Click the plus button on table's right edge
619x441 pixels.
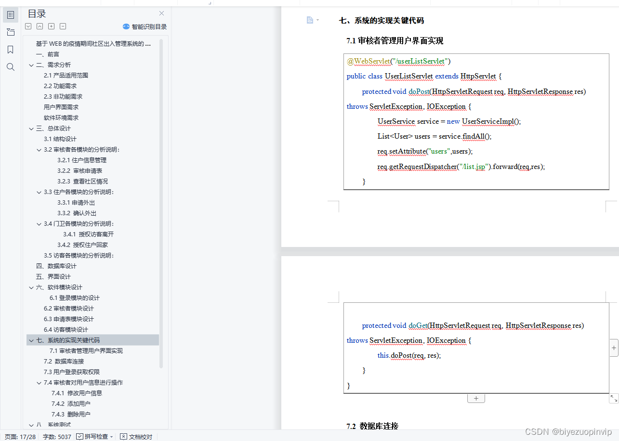tap(614, 347)
